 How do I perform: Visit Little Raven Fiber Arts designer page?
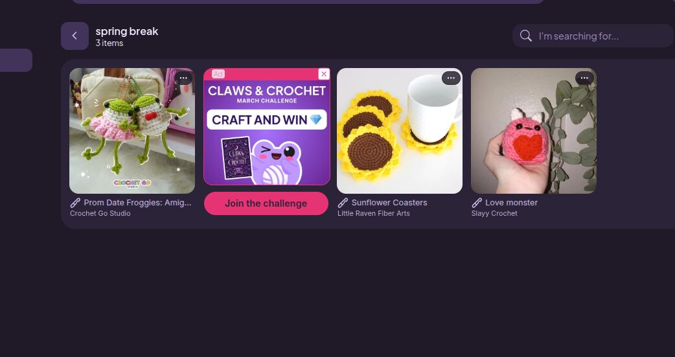374,213
